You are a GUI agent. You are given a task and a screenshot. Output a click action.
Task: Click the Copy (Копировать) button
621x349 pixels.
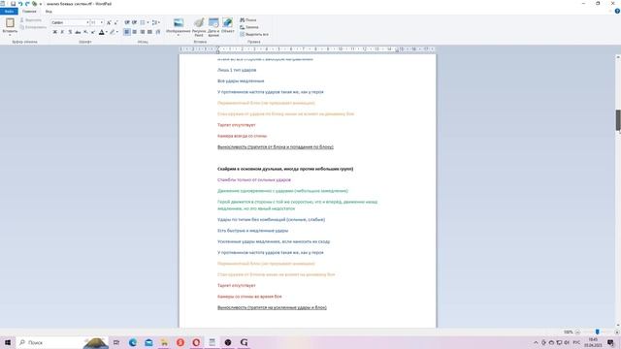pos(33,27)
